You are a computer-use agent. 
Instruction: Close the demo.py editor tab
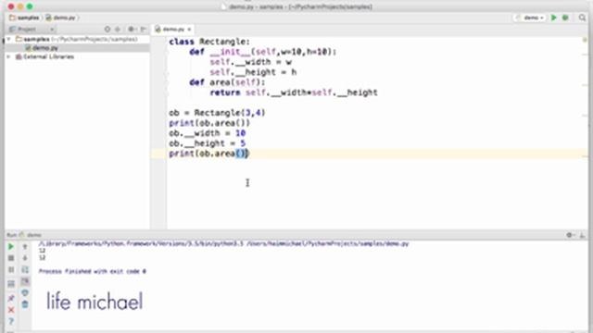[189, 29]
